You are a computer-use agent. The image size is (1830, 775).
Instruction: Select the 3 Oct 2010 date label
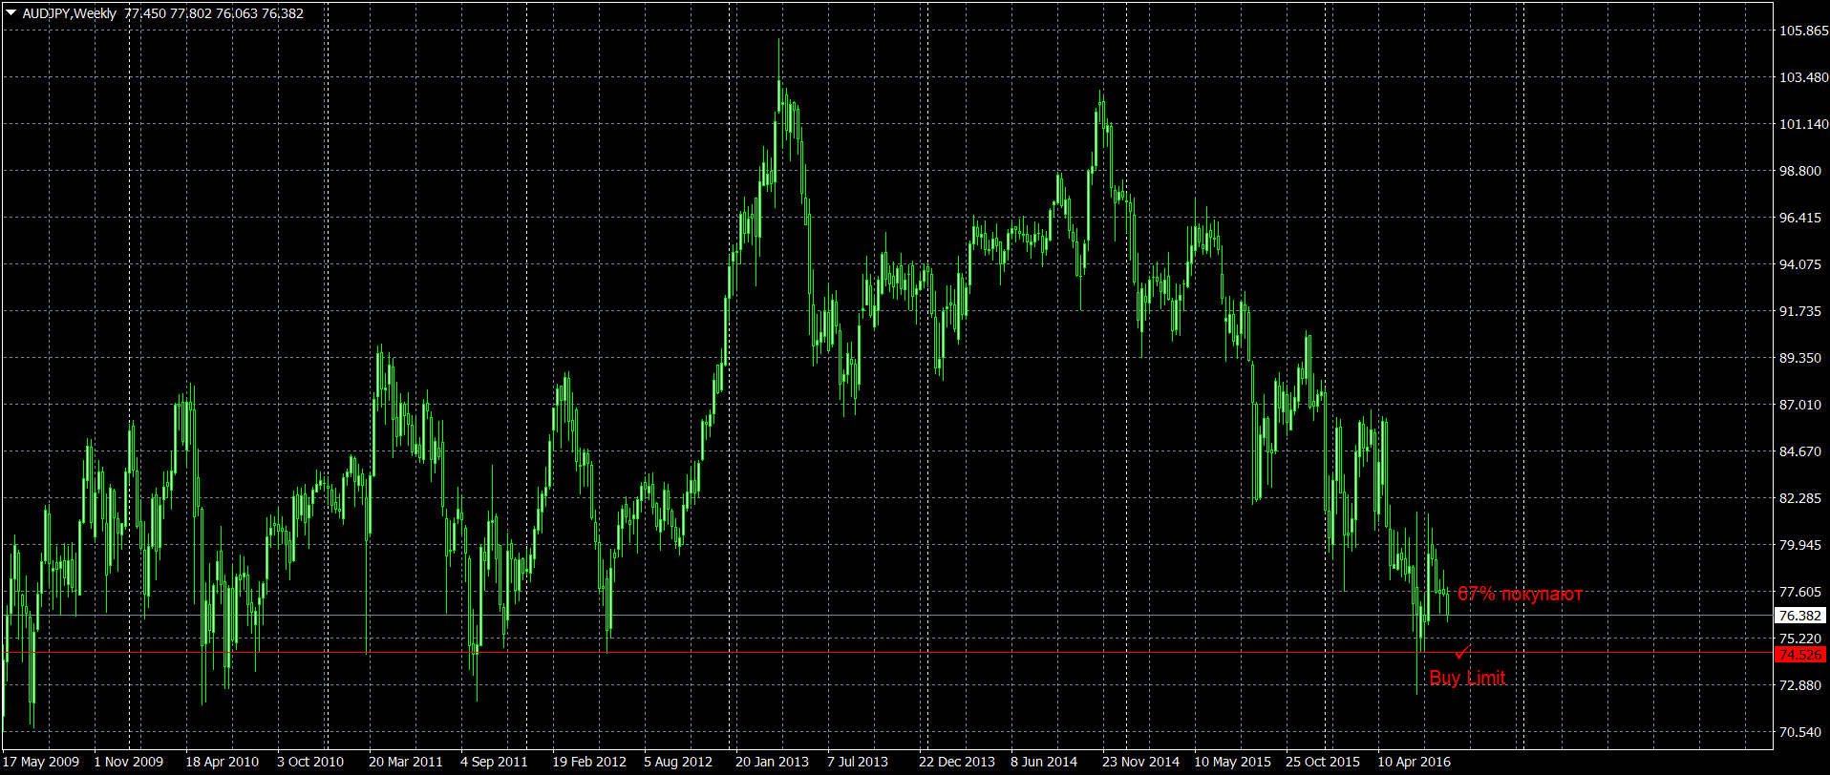310,762
